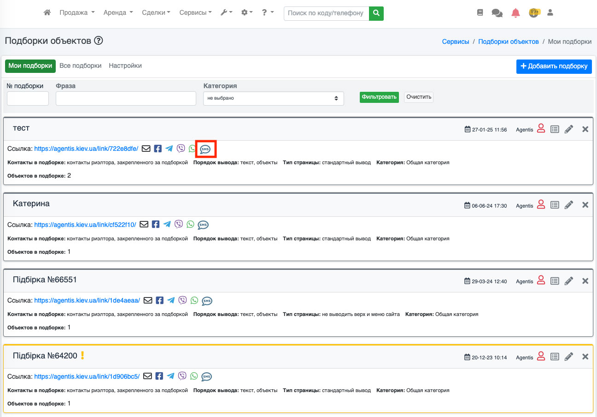Image resolution: width=597 pixels, height=417 pixels.
Task: Send Катерина collection link by email icon
Action: point(144,225)
